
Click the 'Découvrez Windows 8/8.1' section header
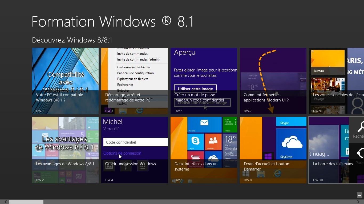pyautogui.click(x=72, y=40)
